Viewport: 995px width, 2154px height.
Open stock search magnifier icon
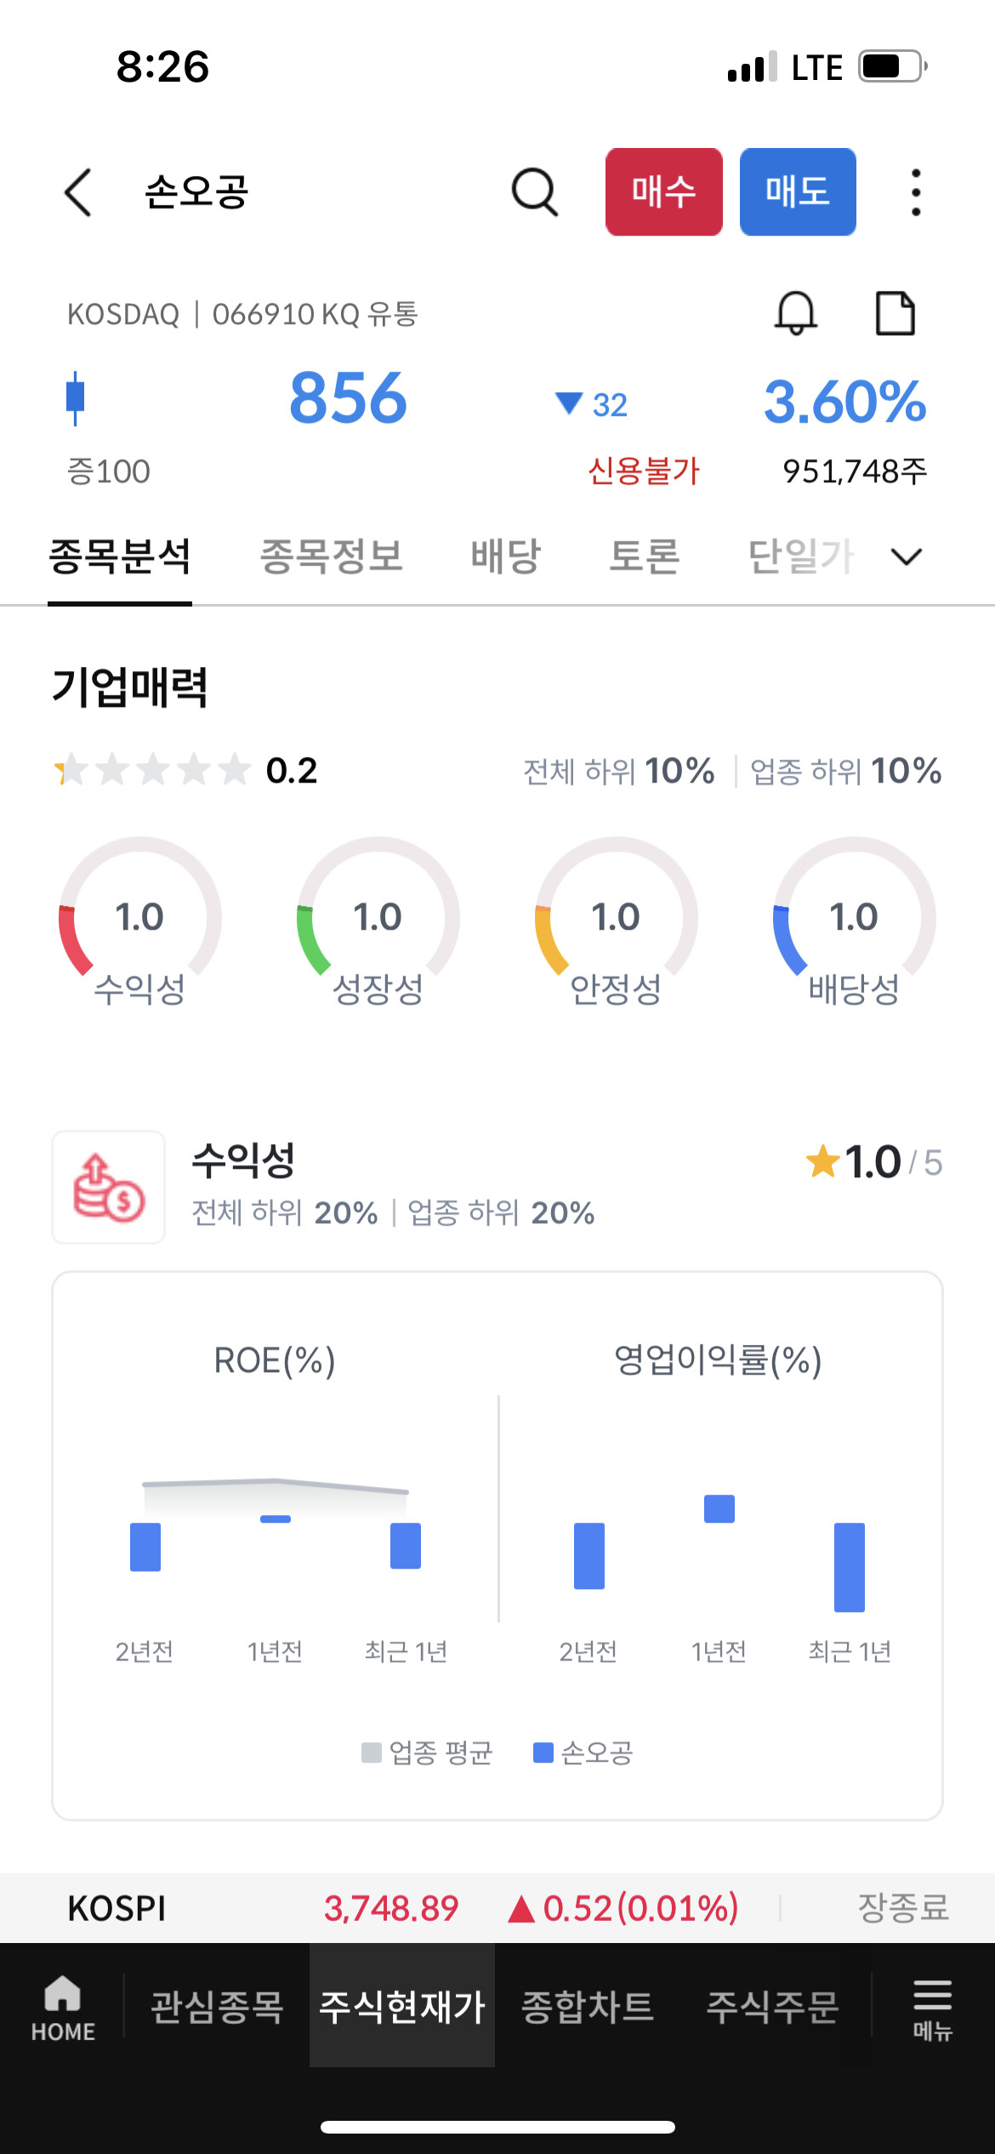[x=535, y=192]
